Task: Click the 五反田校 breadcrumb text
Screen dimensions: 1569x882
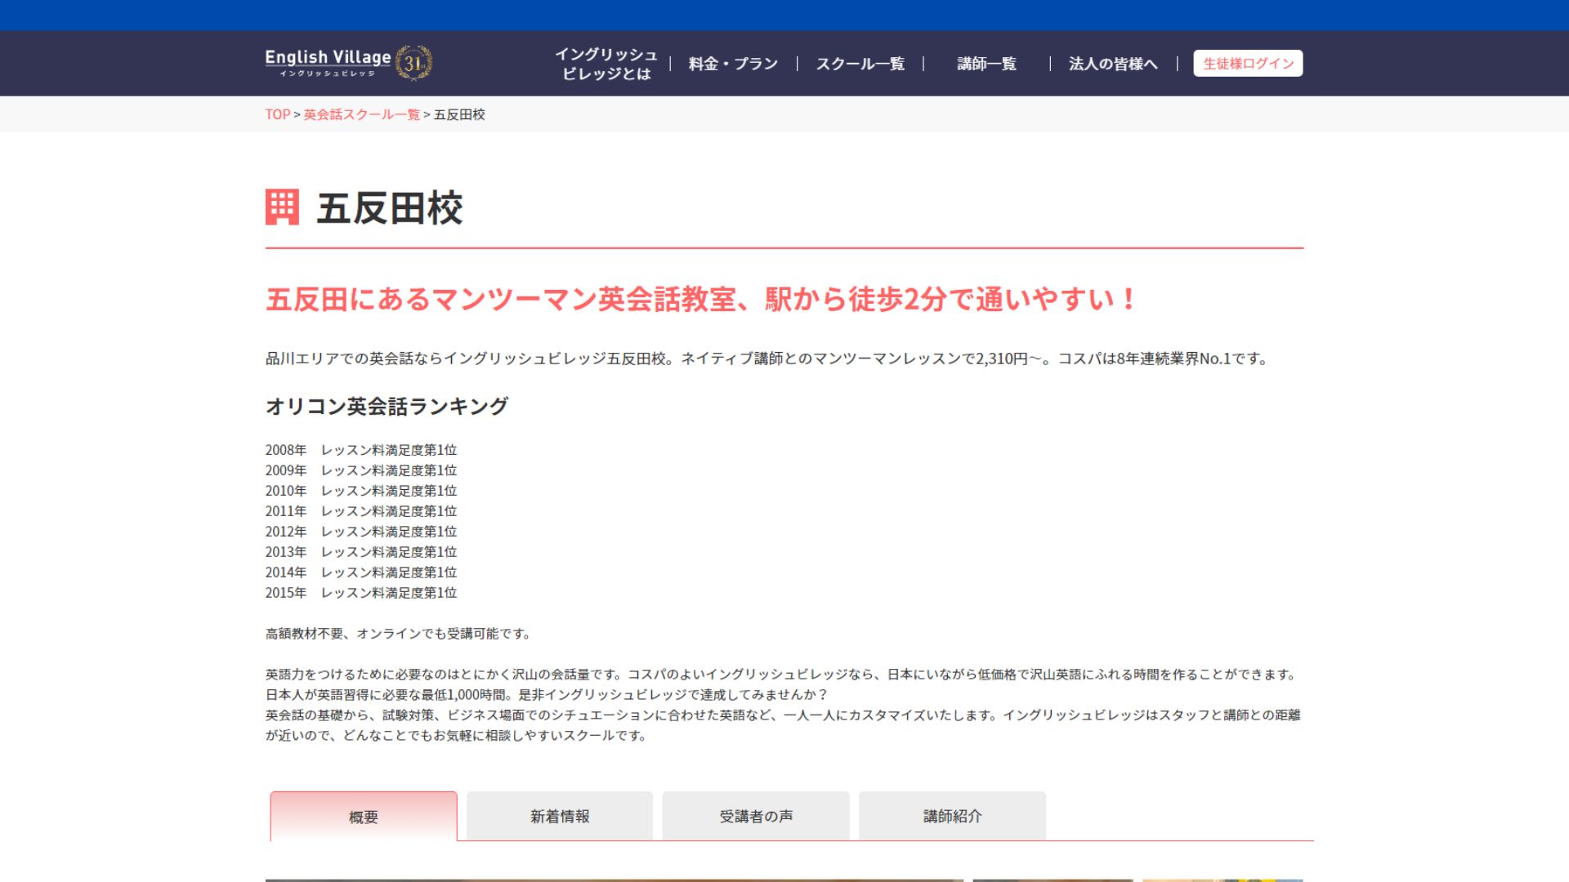Action: click(x=459, y=114)
